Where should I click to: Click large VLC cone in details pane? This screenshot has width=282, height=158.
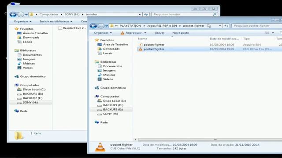click(x=100, y=147)
